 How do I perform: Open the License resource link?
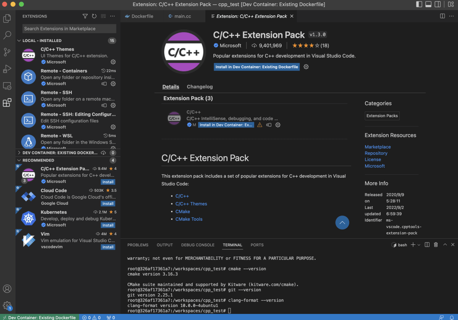pyautogui.click(x=373, y=160)
